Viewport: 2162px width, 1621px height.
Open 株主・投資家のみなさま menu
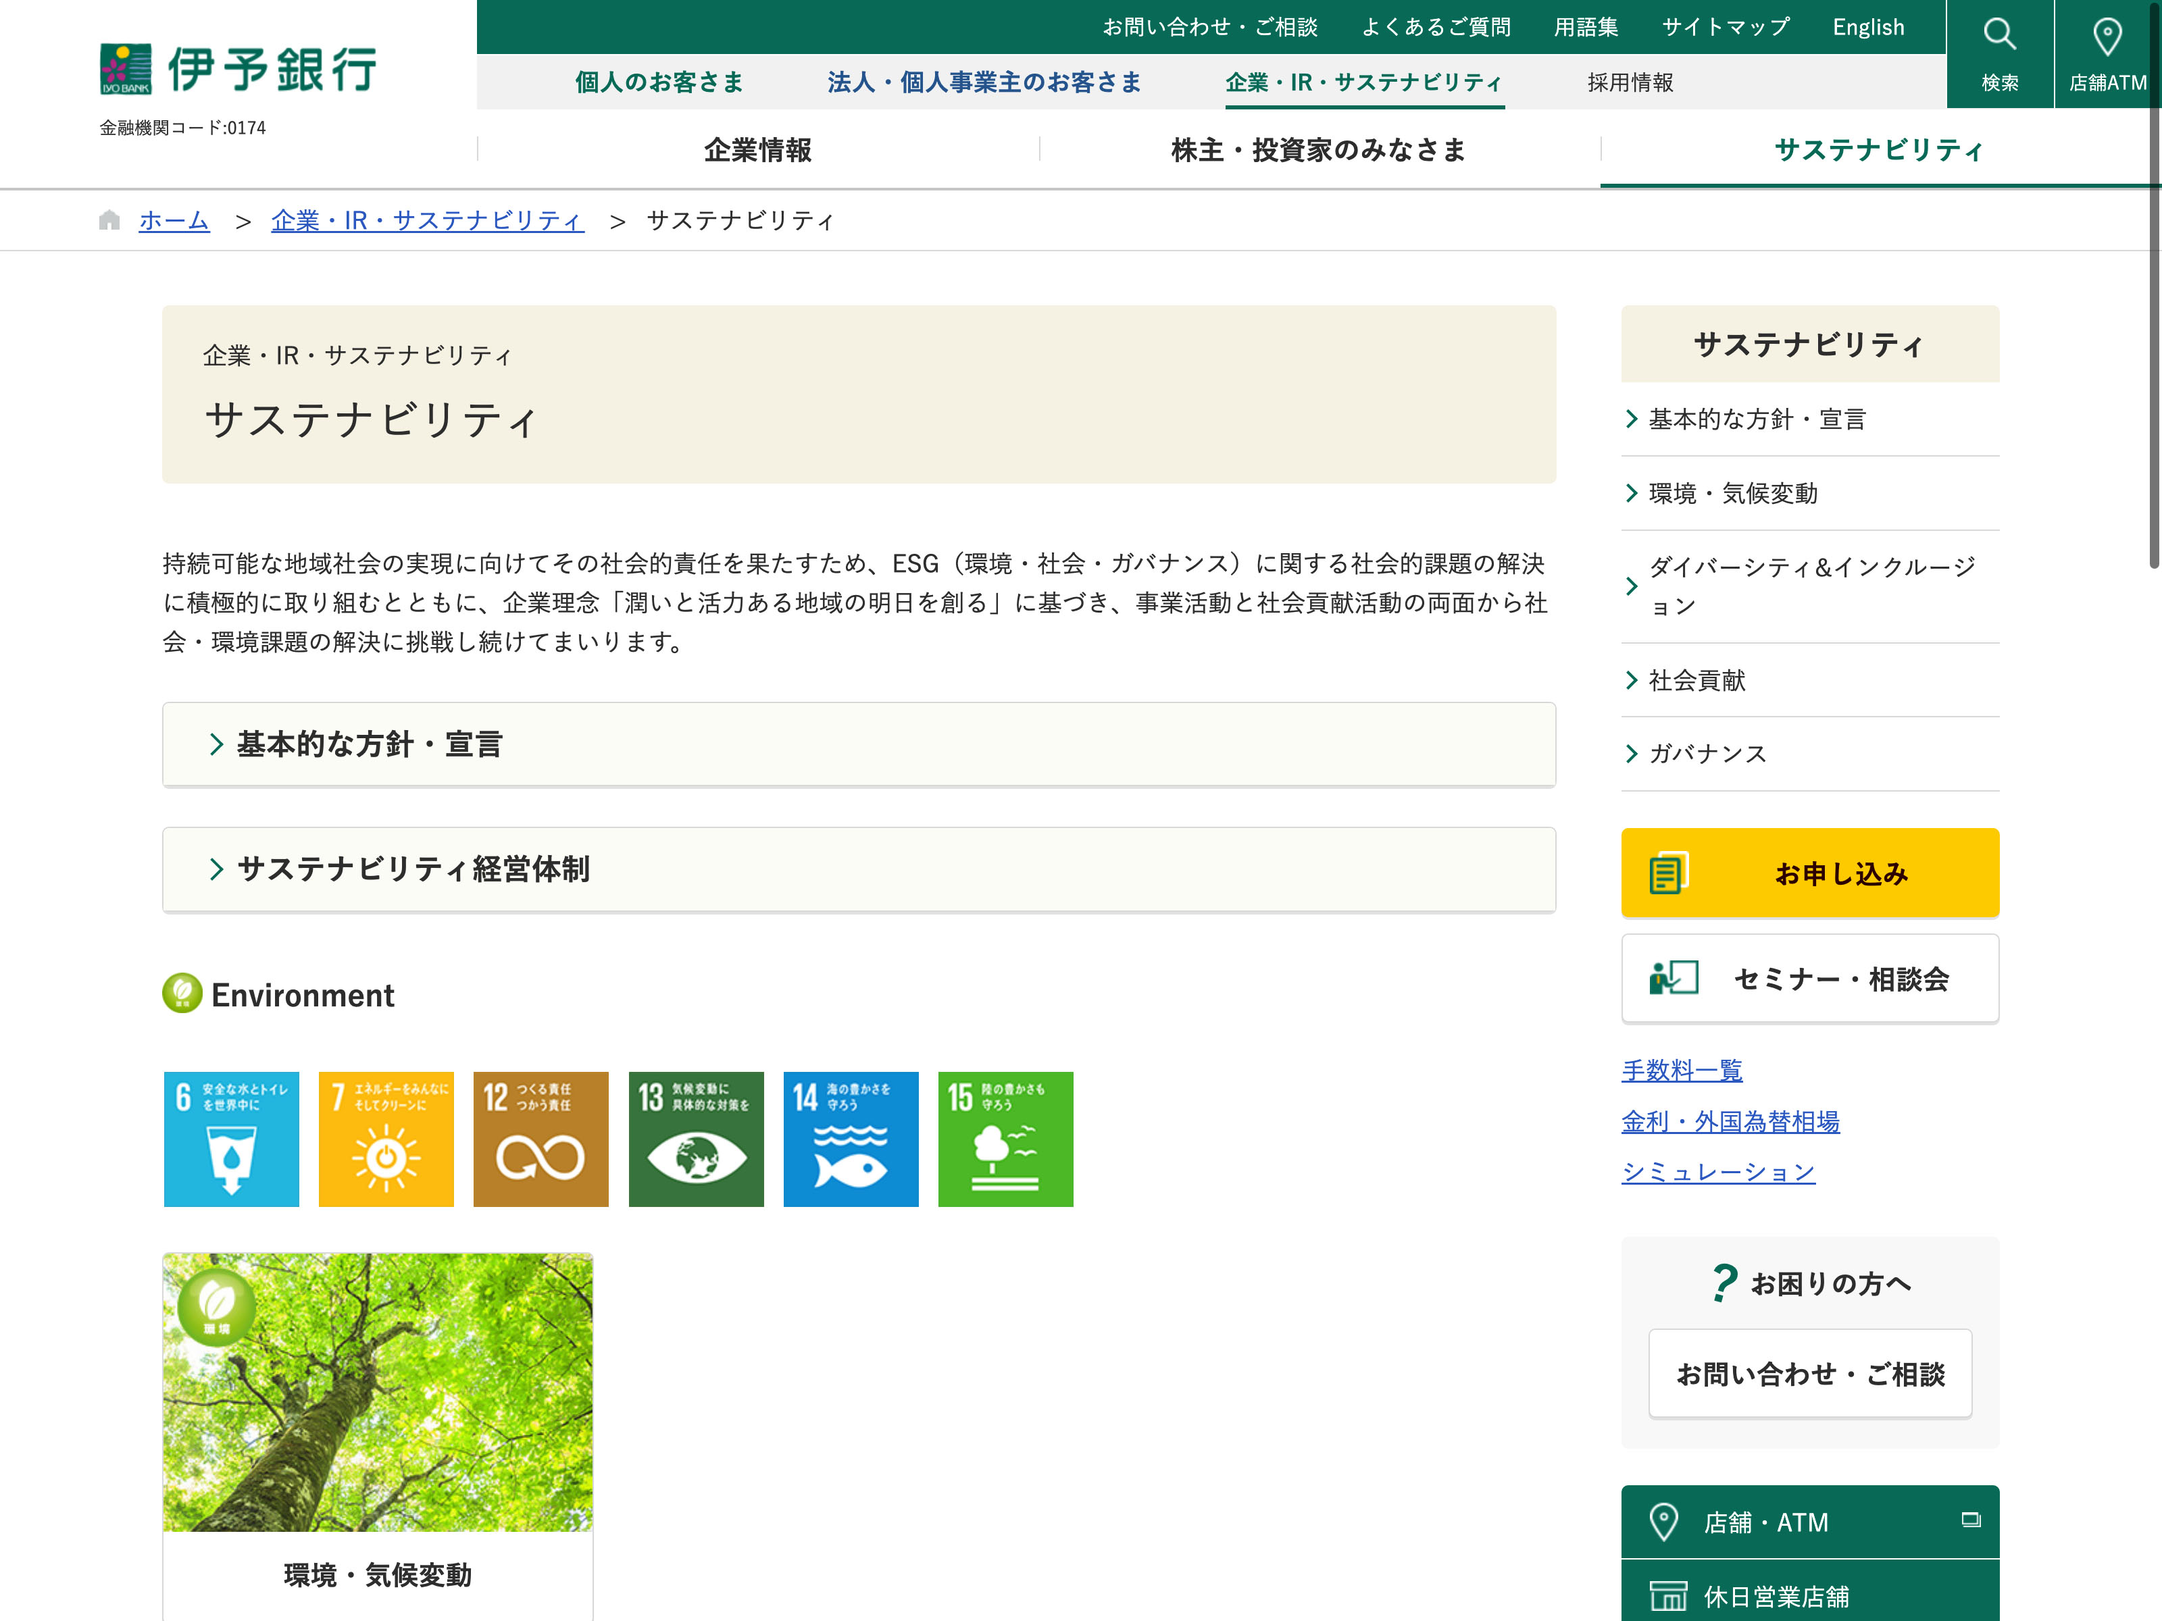point(1319,149)
